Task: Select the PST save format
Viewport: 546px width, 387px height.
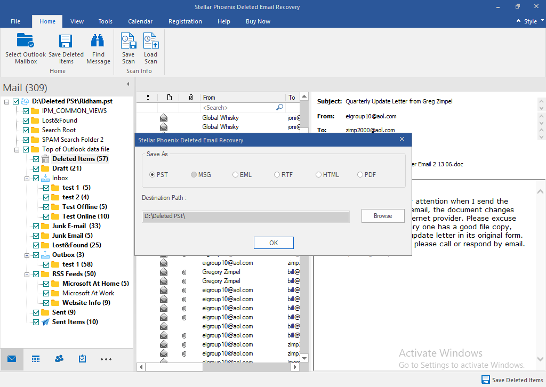Action: [x=152, y=175]
